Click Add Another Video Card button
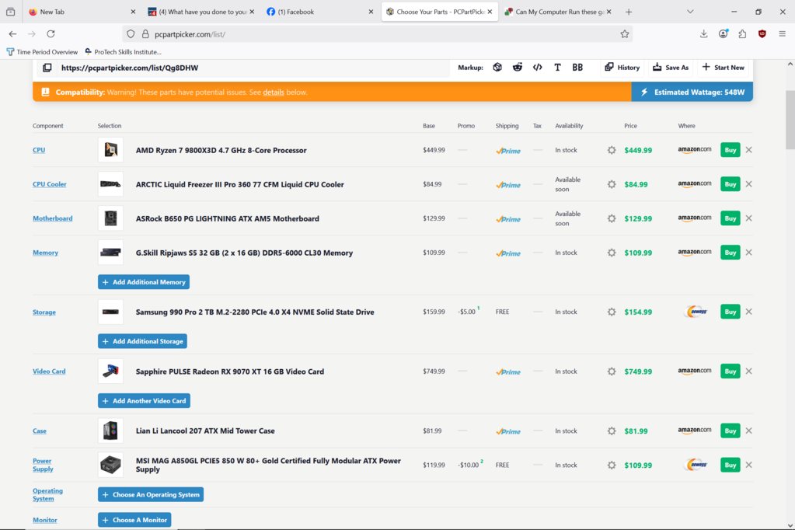 point(144,401)
